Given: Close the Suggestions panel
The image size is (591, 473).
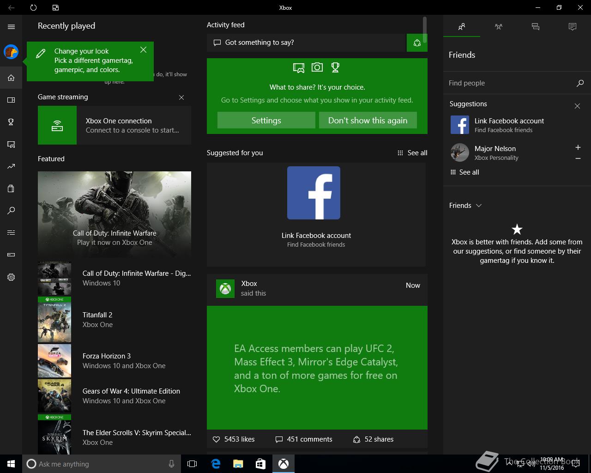Looking at the screenshot, I should [577, 106].
